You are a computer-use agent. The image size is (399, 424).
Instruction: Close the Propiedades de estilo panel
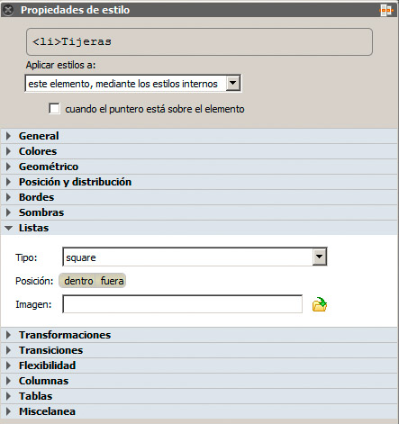(8, 10)
